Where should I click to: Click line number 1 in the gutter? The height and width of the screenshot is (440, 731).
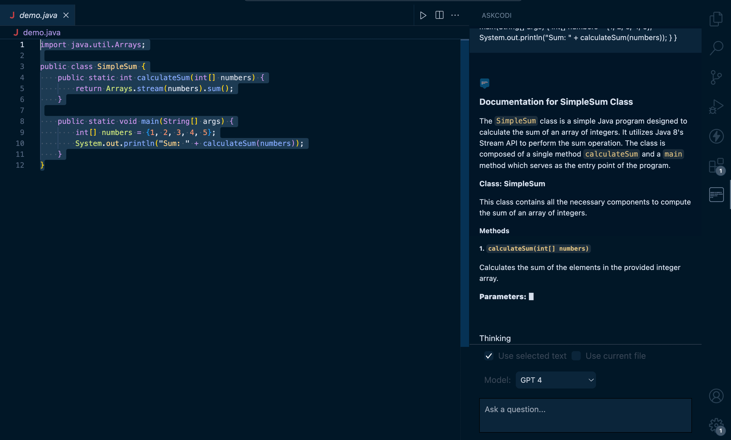(x=22, y=45)
